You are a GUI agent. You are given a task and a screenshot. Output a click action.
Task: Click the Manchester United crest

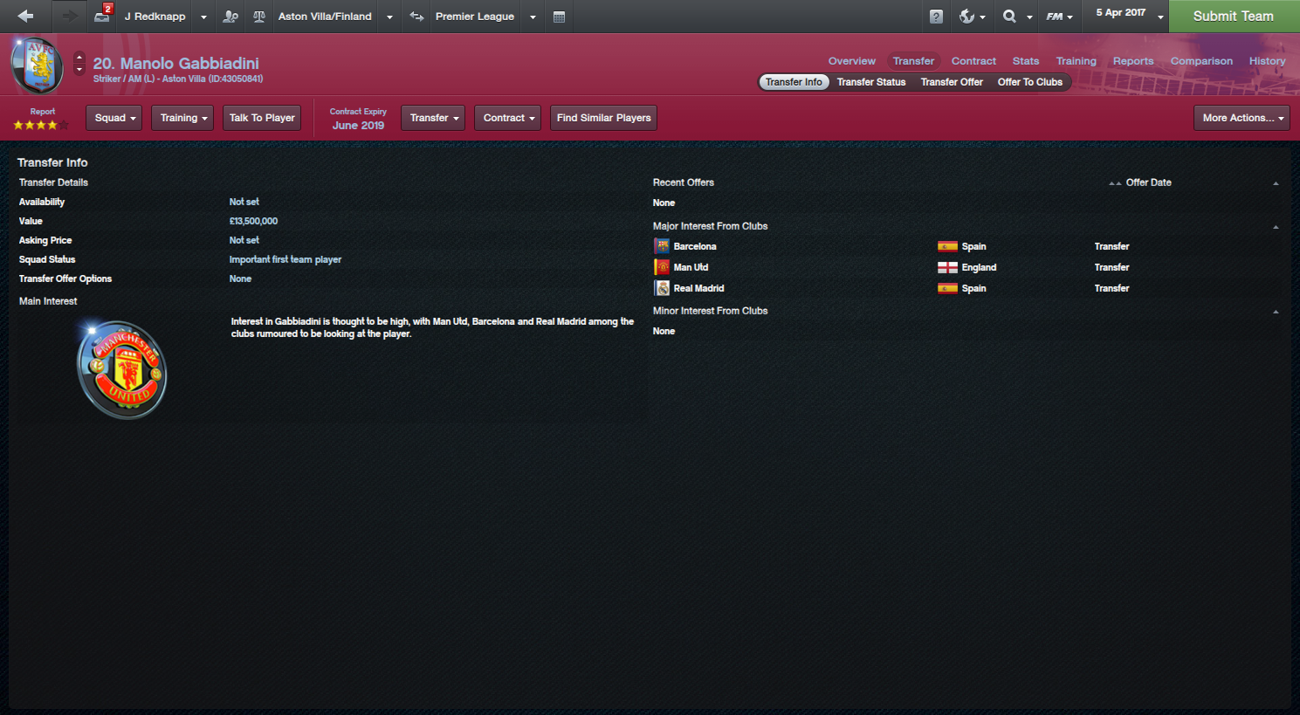pos(122,370)
